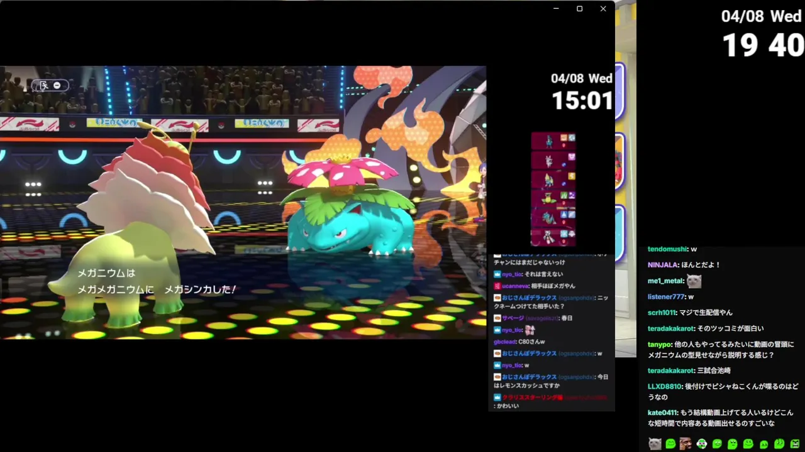Viewport: 805px width, 452px height.
Task: Close the inner video window
Action: point(603,9)
